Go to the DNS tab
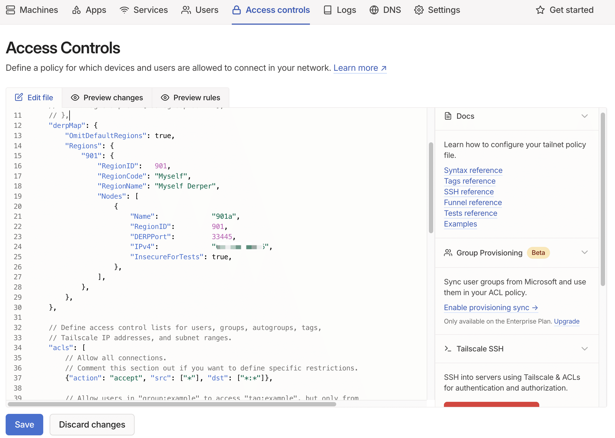The image size is (615, 438). (x=385, y=10)
